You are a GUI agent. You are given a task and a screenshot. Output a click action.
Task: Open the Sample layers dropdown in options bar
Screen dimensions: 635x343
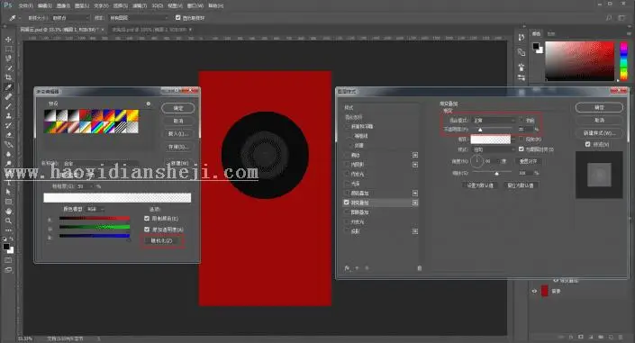(138, 18)
